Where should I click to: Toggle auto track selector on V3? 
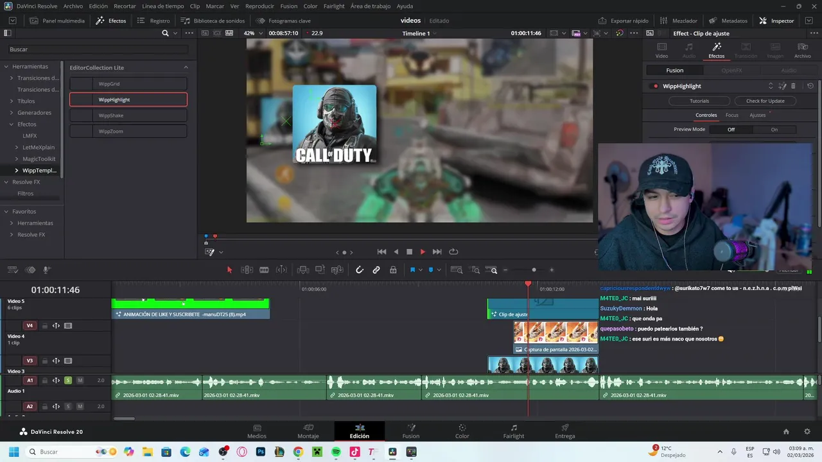pyautogui.click(x=56, y=361)
